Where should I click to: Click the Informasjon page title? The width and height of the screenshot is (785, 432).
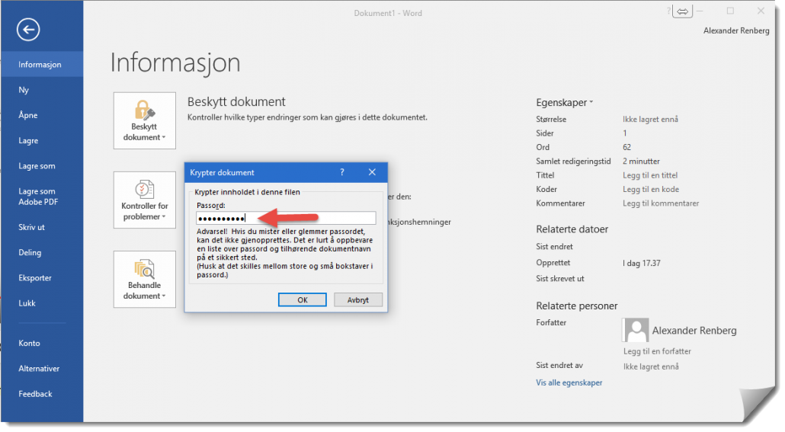[175, 62]
